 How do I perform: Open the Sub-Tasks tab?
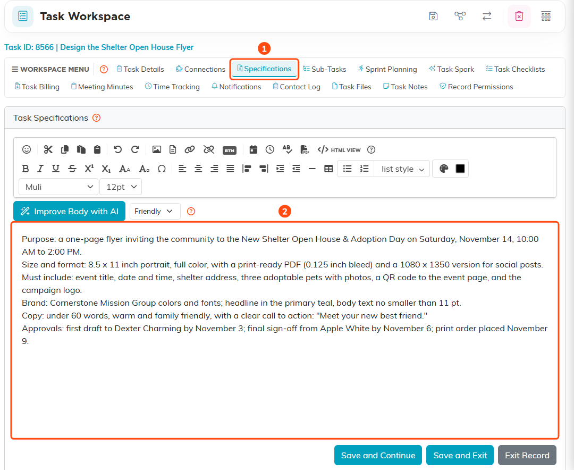coord(325,69)
